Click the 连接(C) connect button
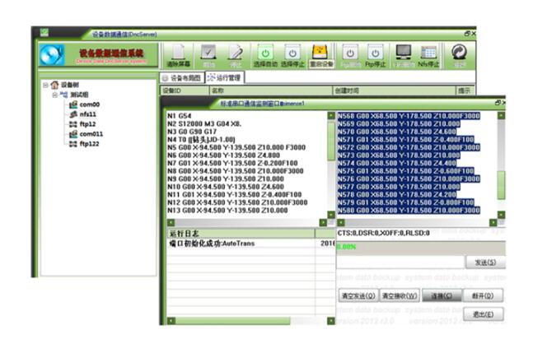Screen dimensions: 547x362 [442, 296]
